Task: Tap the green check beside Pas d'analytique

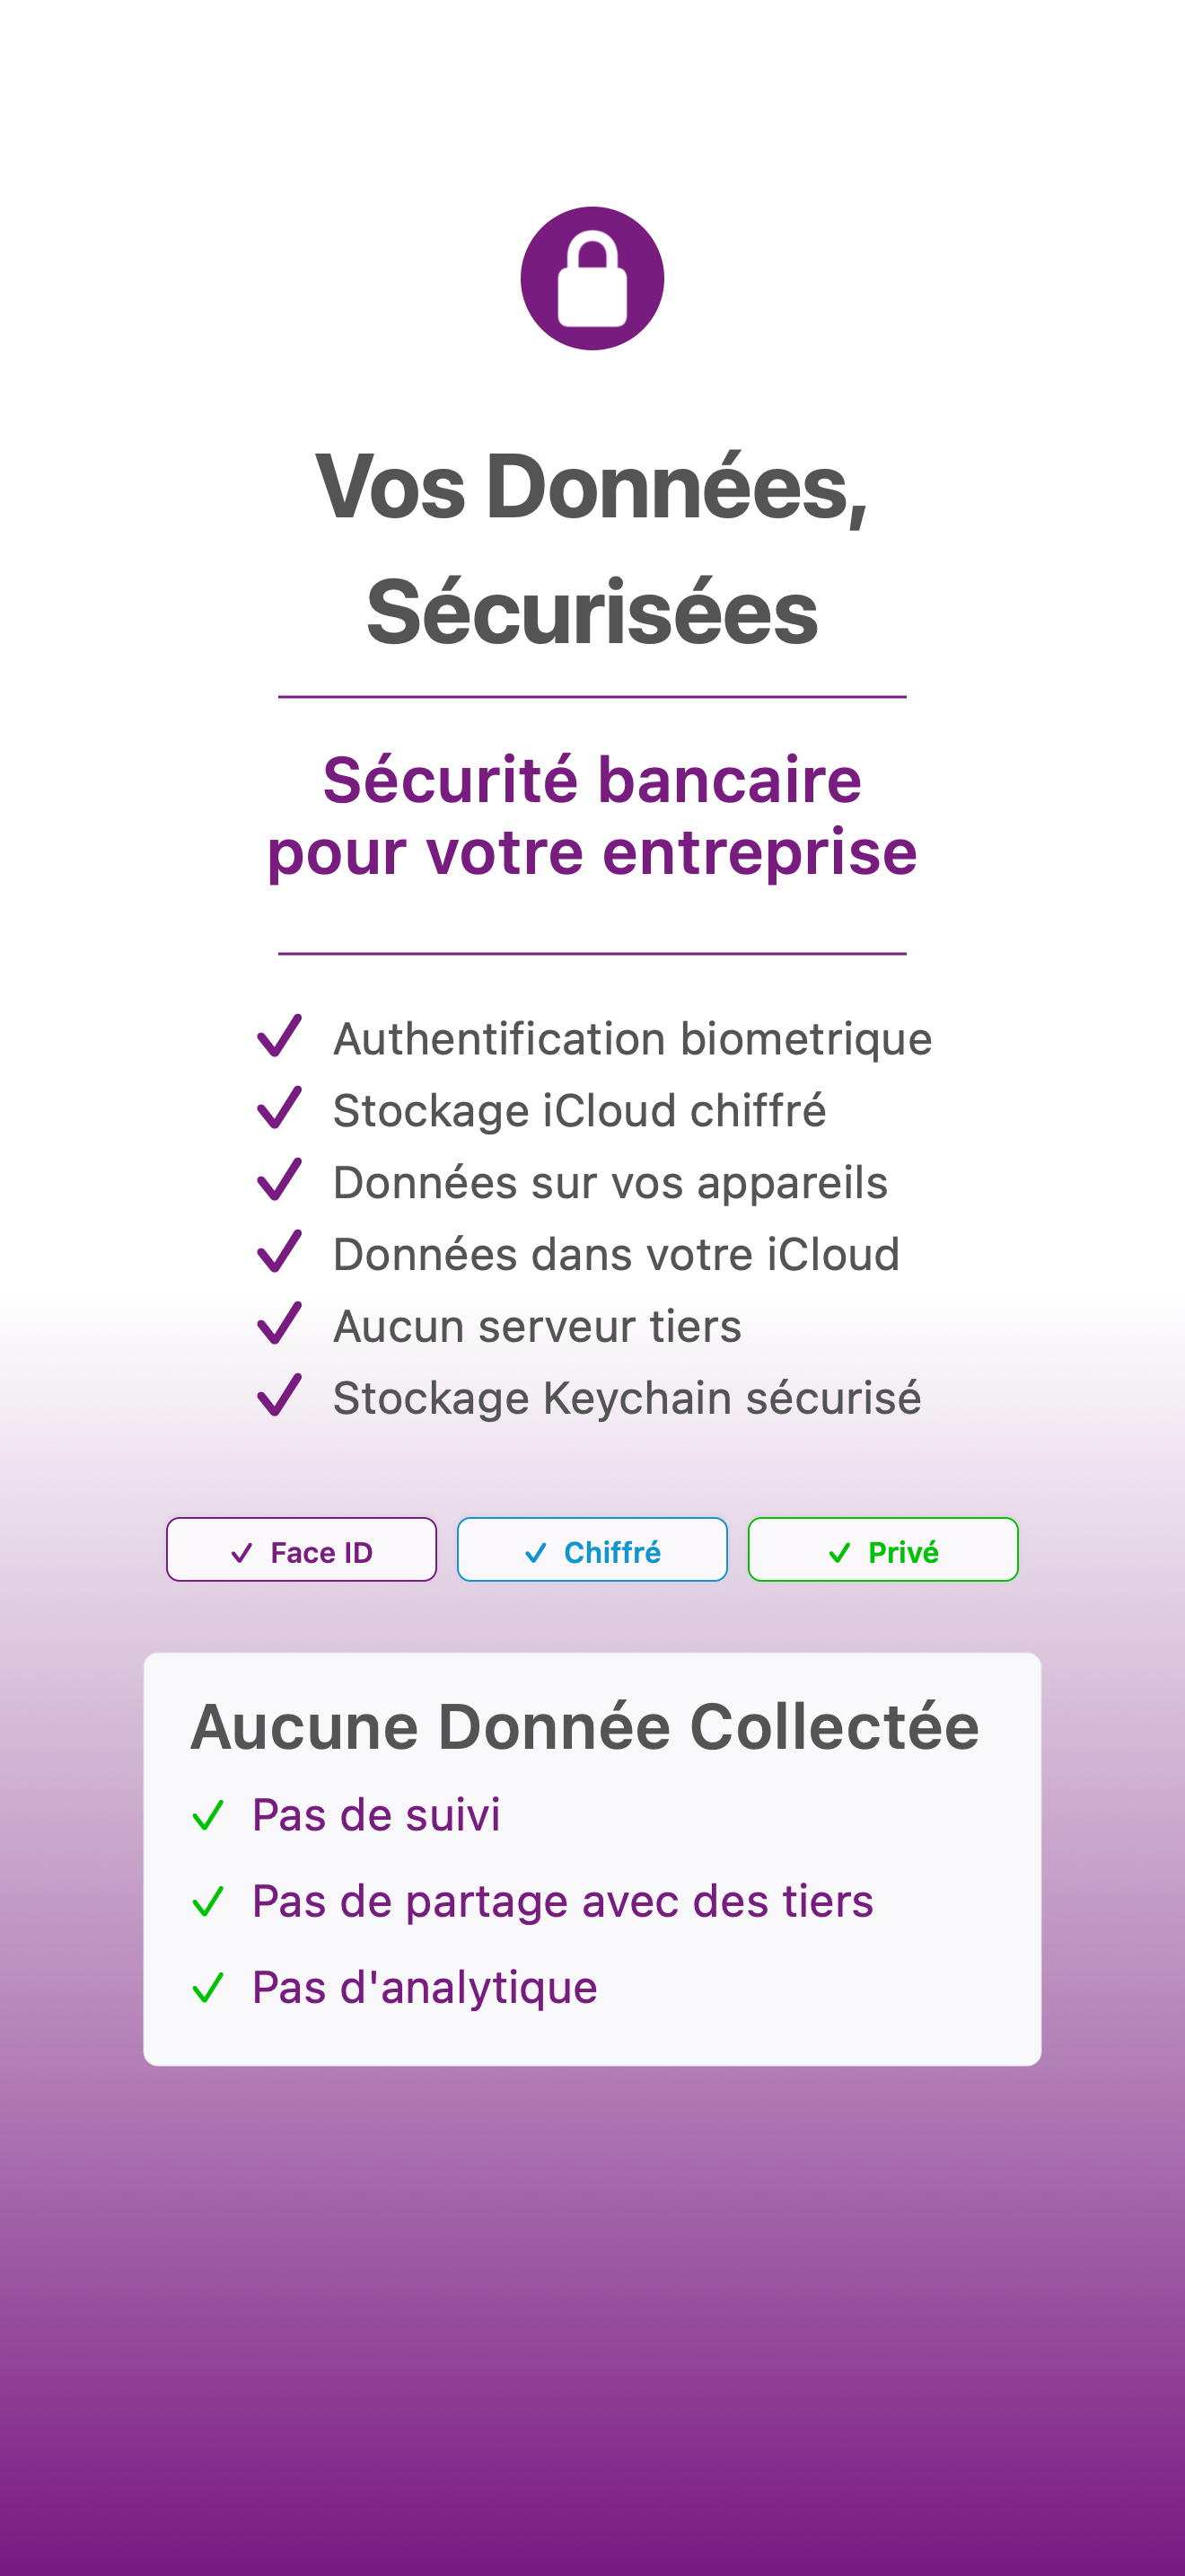Action: coord(208,1987)
